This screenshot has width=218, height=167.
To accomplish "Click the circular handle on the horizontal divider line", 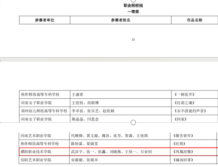I will [x=133, y=122].
